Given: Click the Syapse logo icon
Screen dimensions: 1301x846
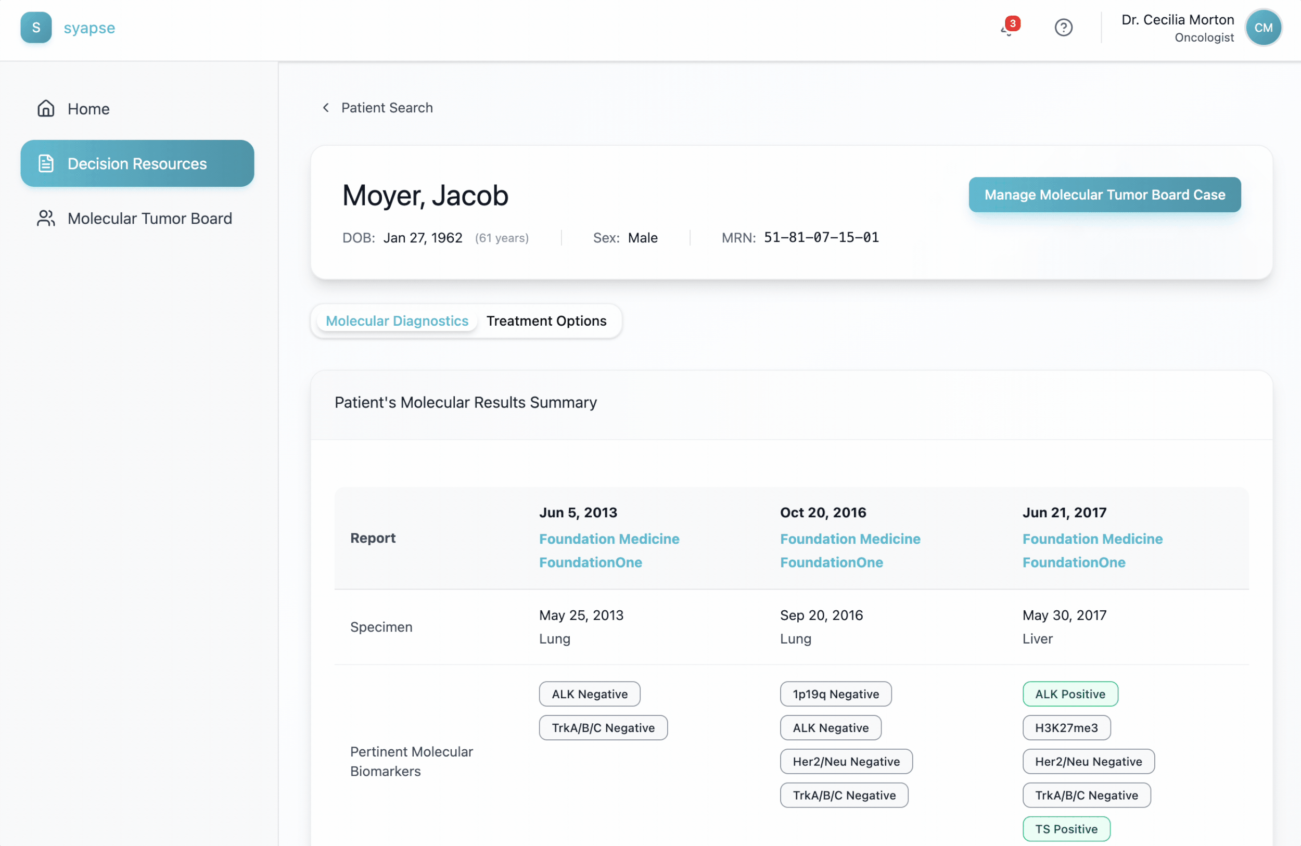Looking at the screenshot, I should coord(36,28).
